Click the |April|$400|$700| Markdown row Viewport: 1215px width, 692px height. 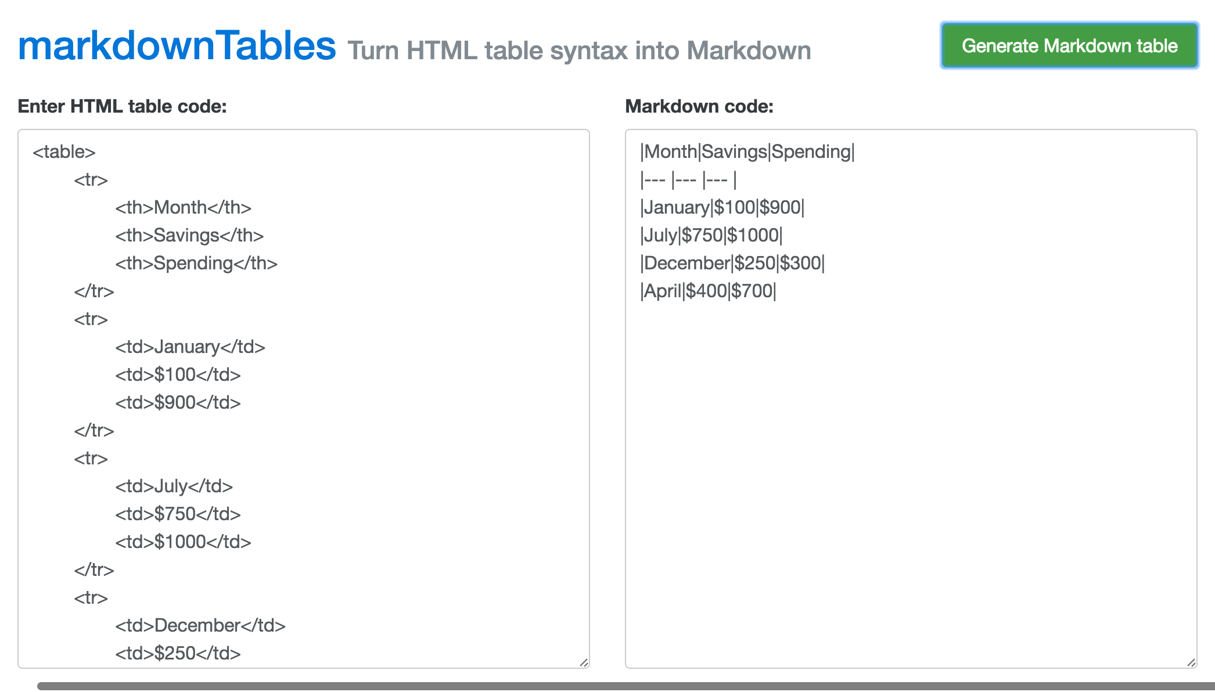coord(708,291)
